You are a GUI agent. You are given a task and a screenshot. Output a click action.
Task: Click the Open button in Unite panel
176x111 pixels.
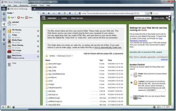29,18
